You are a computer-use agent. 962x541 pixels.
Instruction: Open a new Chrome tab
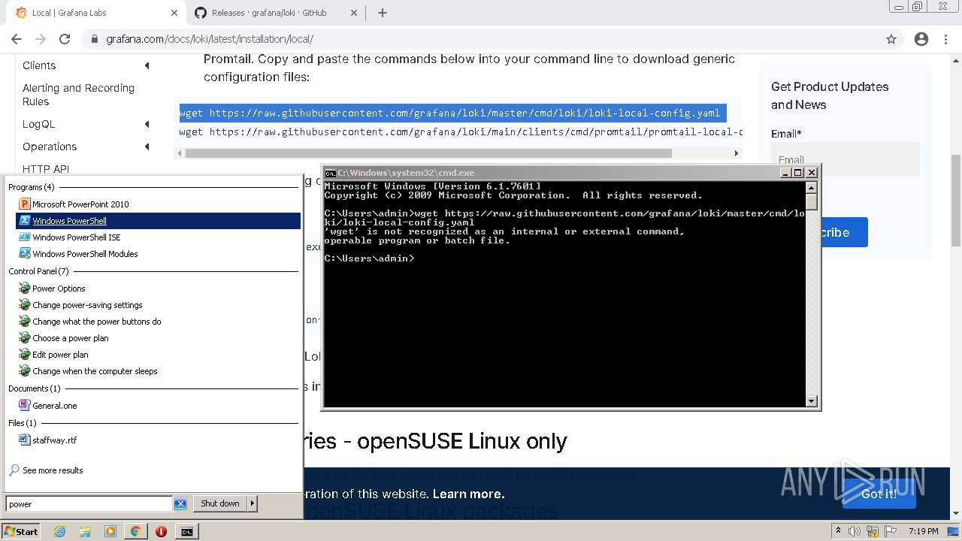[383, 13]
